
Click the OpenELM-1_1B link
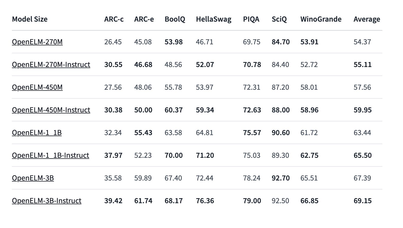[x=37, y=133]
